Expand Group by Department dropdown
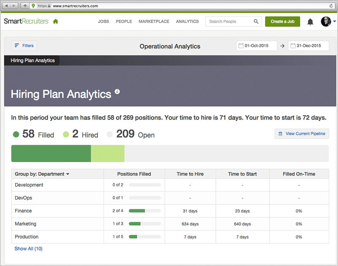Viewport: 338px width, 266px height. pos(42,174)
